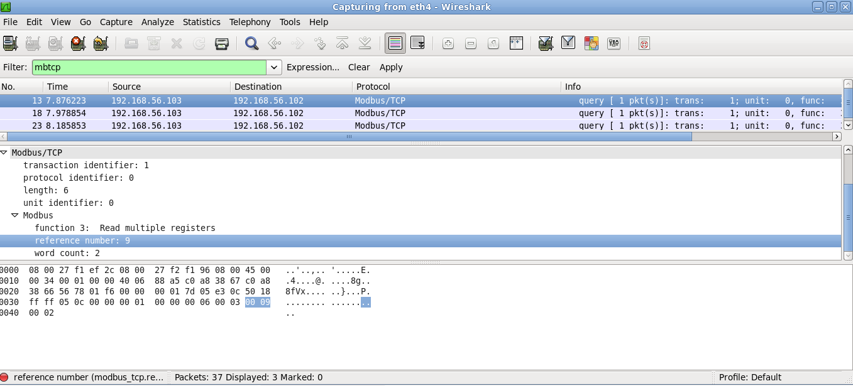
Task: Open the coloring rules editor
Action: pyautogui.click(x=591, y=43)
